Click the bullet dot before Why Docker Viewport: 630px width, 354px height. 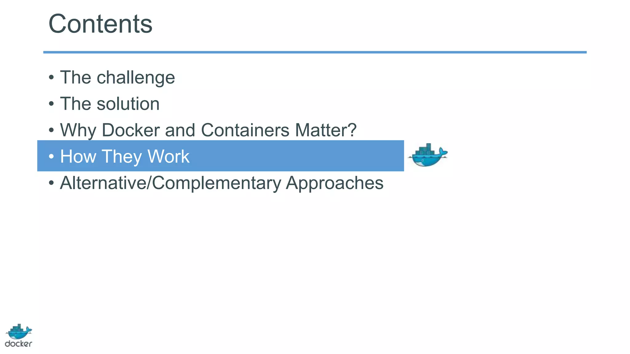[51, 130]
